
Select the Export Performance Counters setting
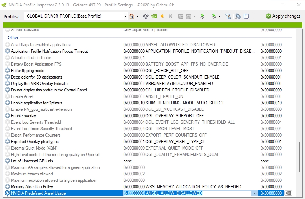[35, 135]
